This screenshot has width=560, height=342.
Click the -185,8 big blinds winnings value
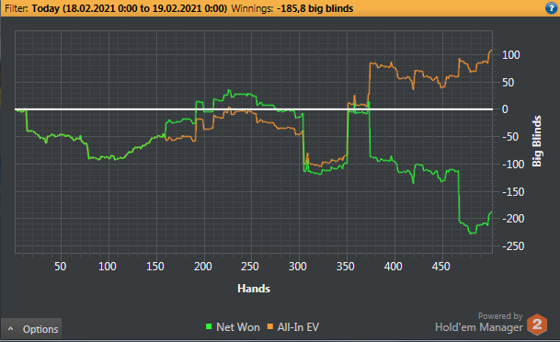(315, 8)
